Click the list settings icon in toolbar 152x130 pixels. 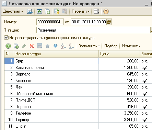(96, 11)
